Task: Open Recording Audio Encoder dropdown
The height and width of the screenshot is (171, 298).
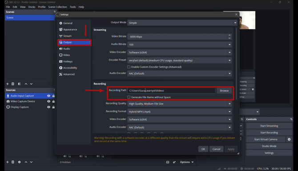Action: point(179,127)
